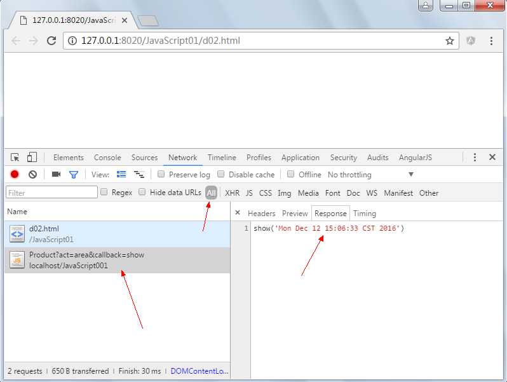
Task: Open the Elements panel tab
Action: tap(69, 158)
